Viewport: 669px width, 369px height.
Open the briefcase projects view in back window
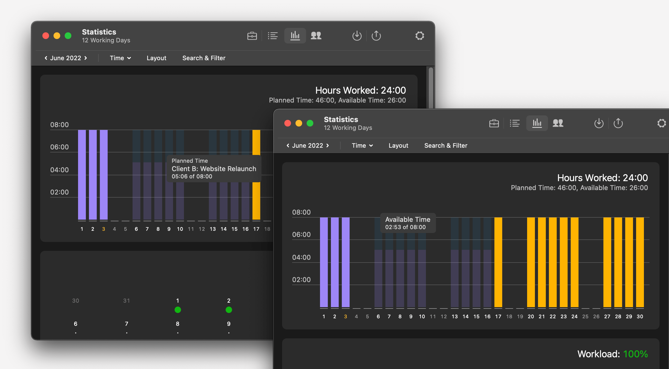(252, 36)
